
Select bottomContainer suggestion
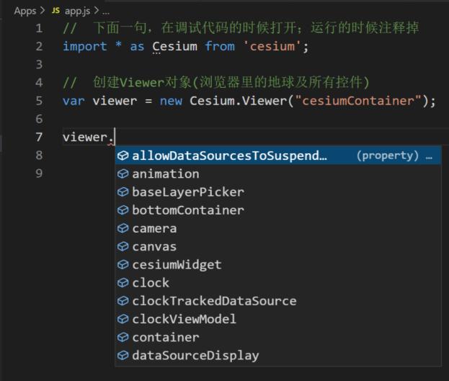tap(277, 210)
